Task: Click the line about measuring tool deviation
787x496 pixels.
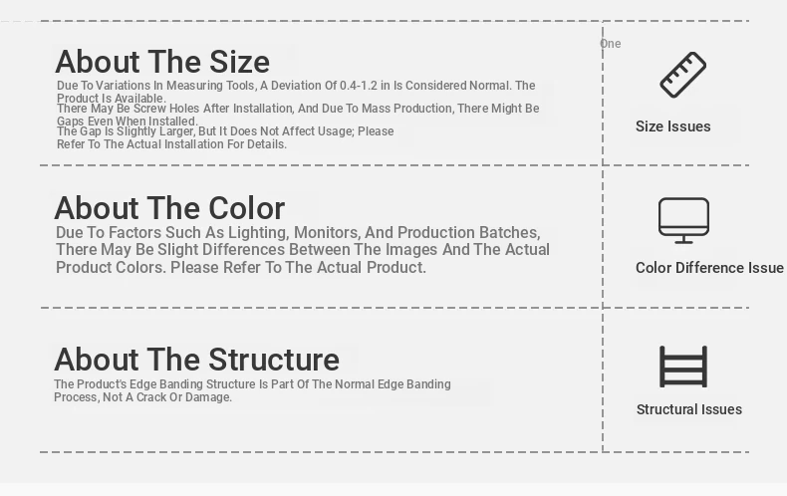Action: click(296, 87)
